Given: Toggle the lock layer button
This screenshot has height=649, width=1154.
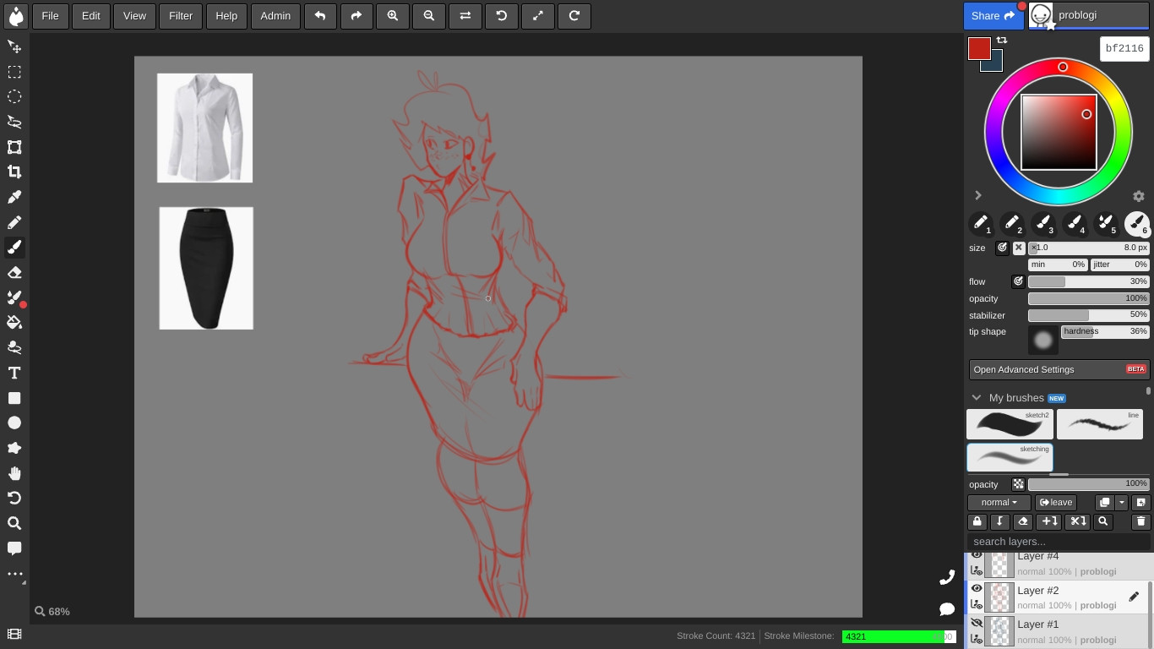Looking at the screenshot, I should (x=977, y=521).
